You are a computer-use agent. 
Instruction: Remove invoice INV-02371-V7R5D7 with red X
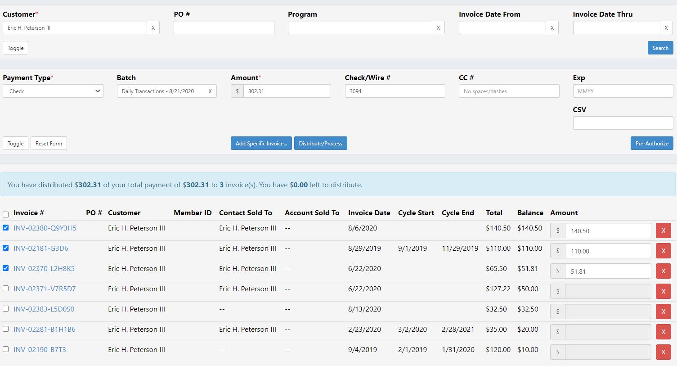(x=663, y=291)
